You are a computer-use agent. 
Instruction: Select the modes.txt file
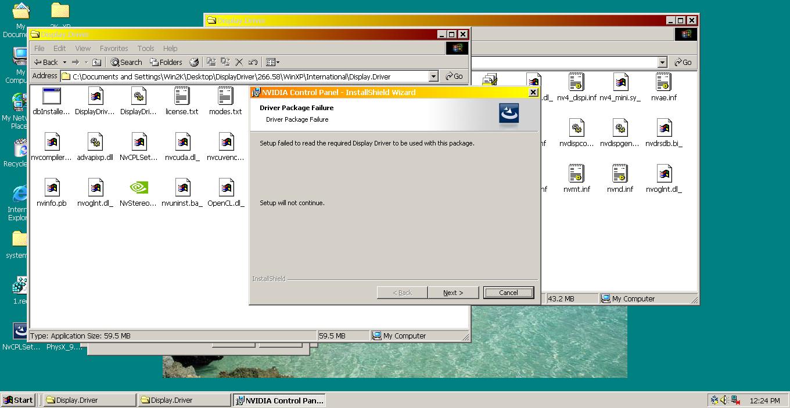point(225,101)
